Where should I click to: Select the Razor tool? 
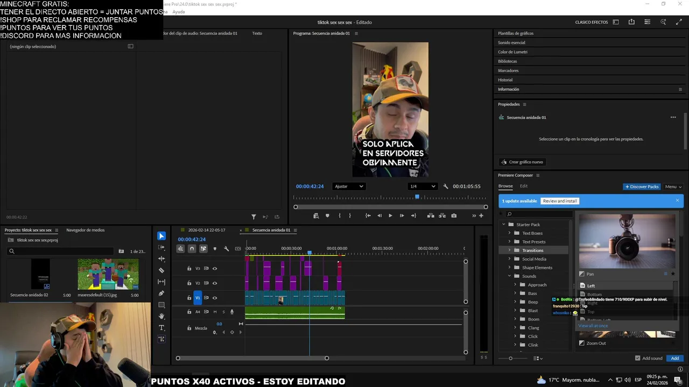161,270
